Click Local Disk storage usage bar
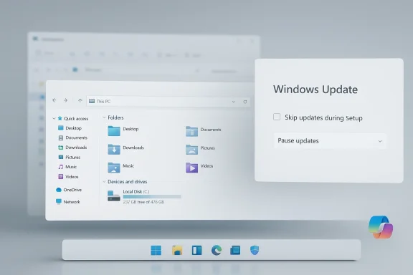The height and width of the screenshot is (275, 413). 152,196
